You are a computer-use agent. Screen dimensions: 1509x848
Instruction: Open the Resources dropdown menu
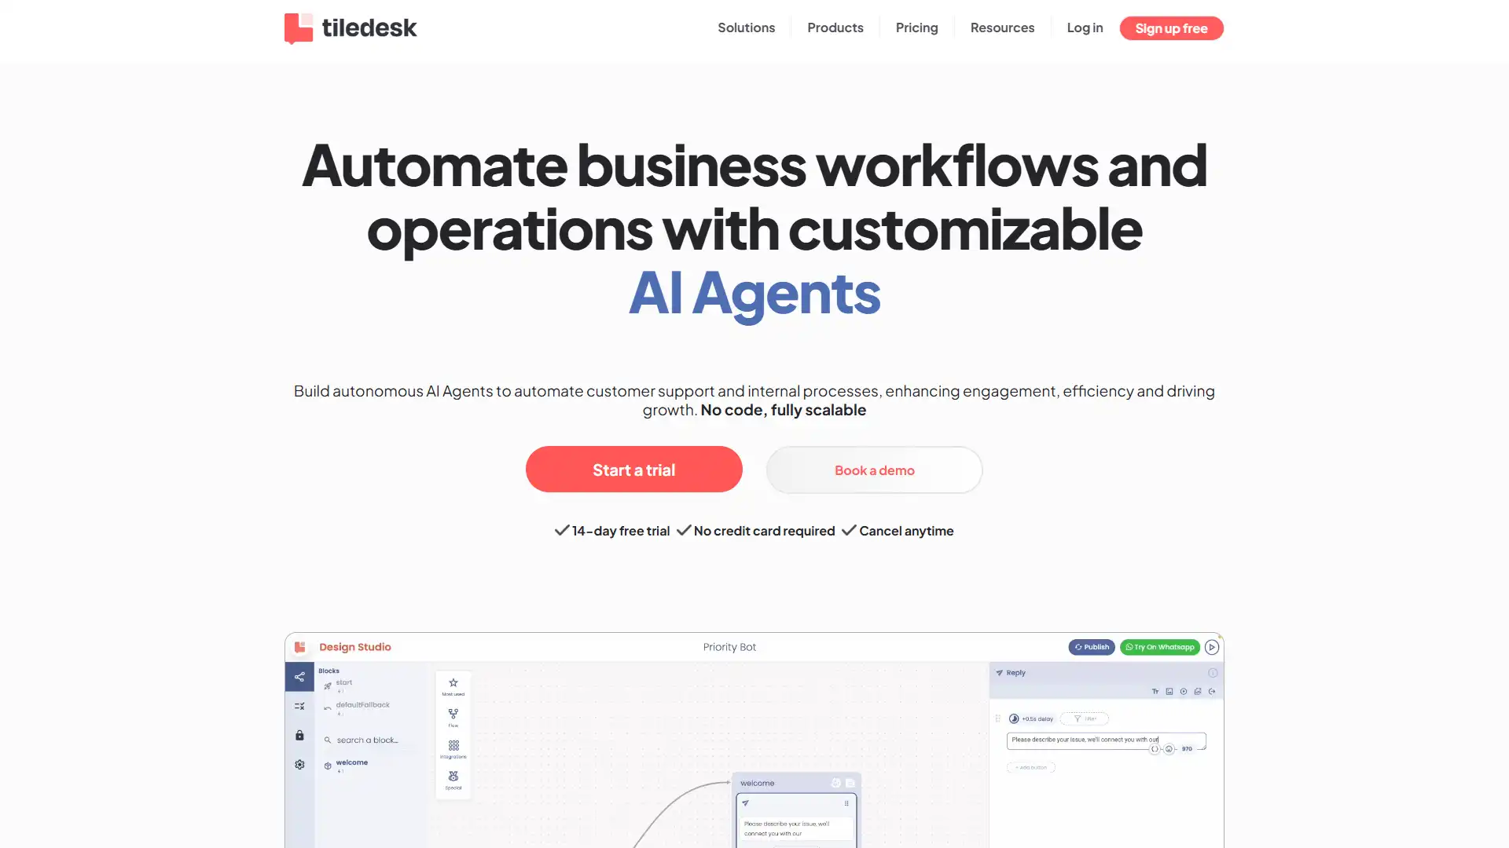pyautogui.click(x=1002, y=27)
